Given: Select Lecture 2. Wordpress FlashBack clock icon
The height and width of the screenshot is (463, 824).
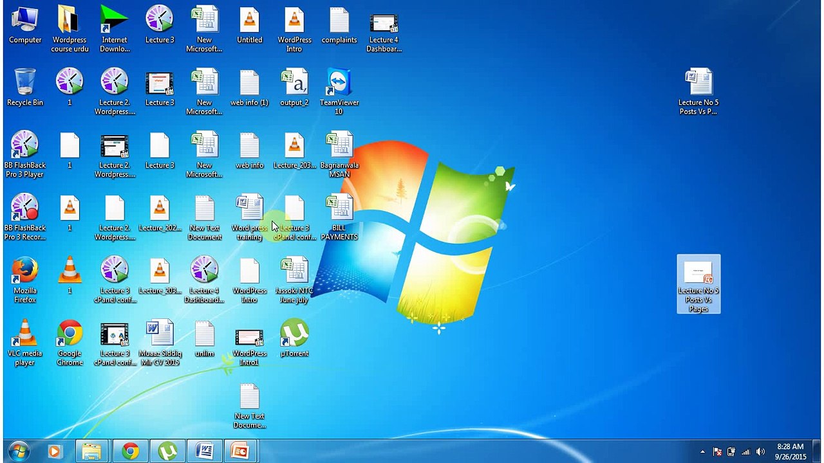Looking at the screenshot, I should [115, 92].
